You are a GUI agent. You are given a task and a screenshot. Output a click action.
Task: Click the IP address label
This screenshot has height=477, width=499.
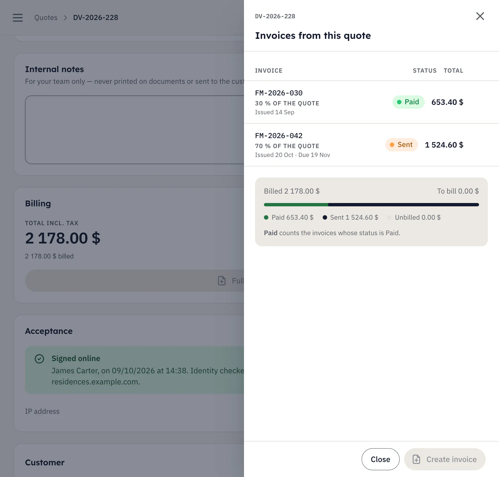(42, 411)
